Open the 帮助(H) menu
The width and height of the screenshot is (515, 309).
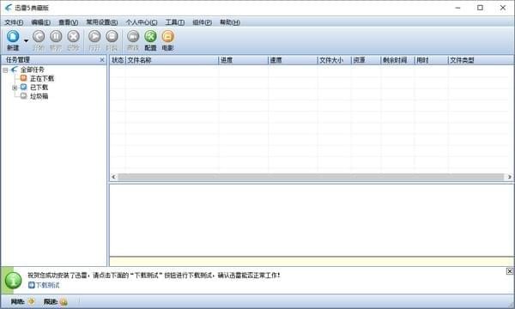point(230,22)
